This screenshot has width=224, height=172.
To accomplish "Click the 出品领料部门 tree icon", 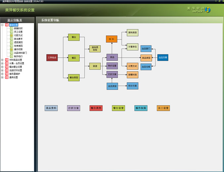I will [12, 53].
